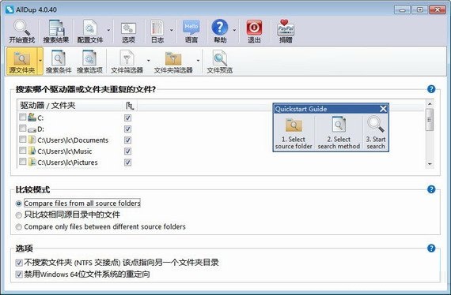The height and width of the screenshot is (295, 451).
Task: Select the C: drive row label
Action: coord(40,118)
